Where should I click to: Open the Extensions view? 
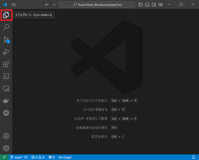[6, 64]
